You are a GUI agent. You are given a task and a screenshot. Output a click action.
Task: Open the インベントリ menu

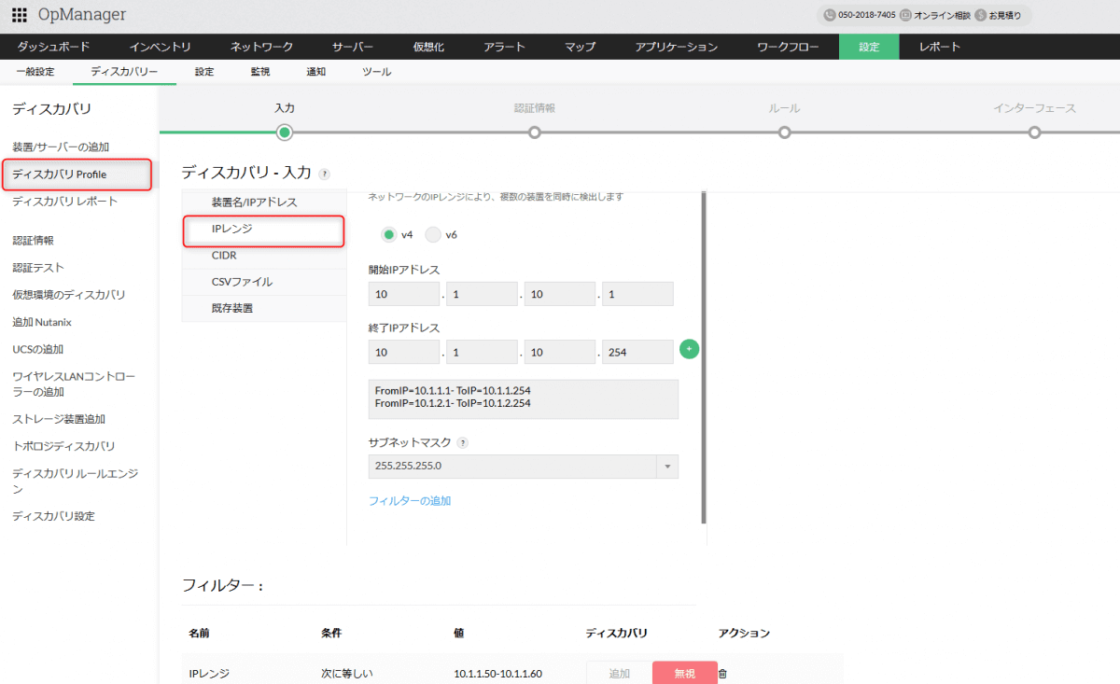coord(161,47)
